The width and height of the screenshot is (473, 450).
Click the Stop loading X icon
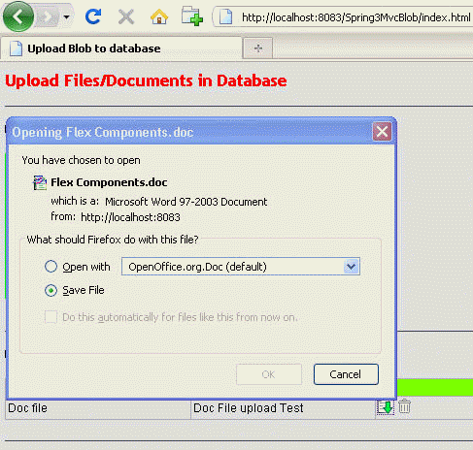pos(126,16)
